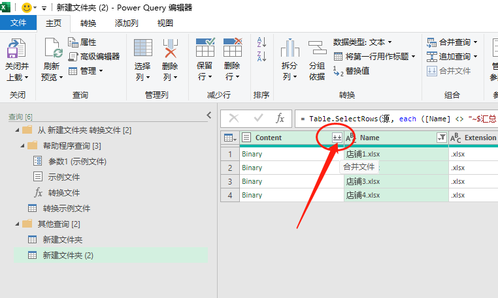Switch to the Home (主页) tab
The height and width of the screenshot is (298, 498).
54,23
